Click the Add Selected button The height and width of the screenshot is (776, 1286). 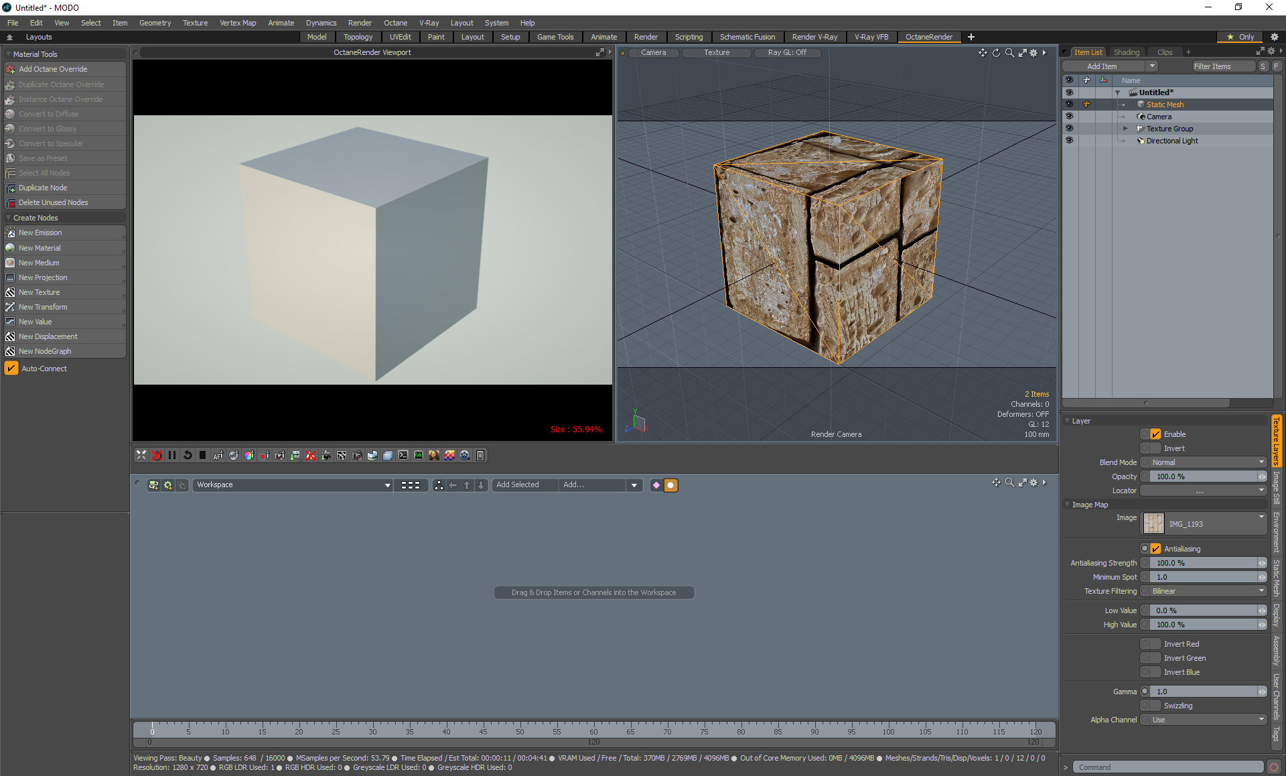coord(517,484)
